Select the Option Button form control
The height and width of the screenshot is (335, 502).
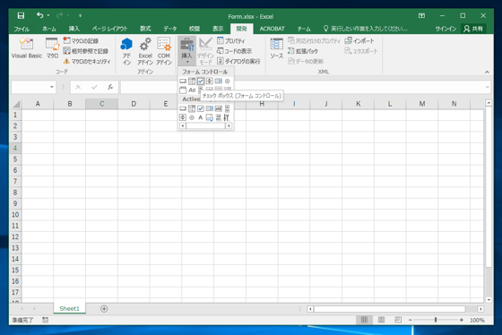(228, 81)
